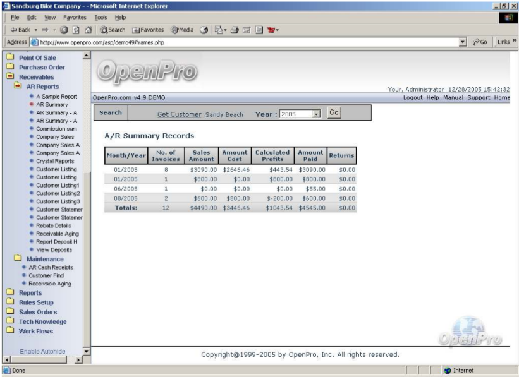Click the Go button beside Year
The image size is (519, 377).
pyautogui.click(x=334, y=112)
